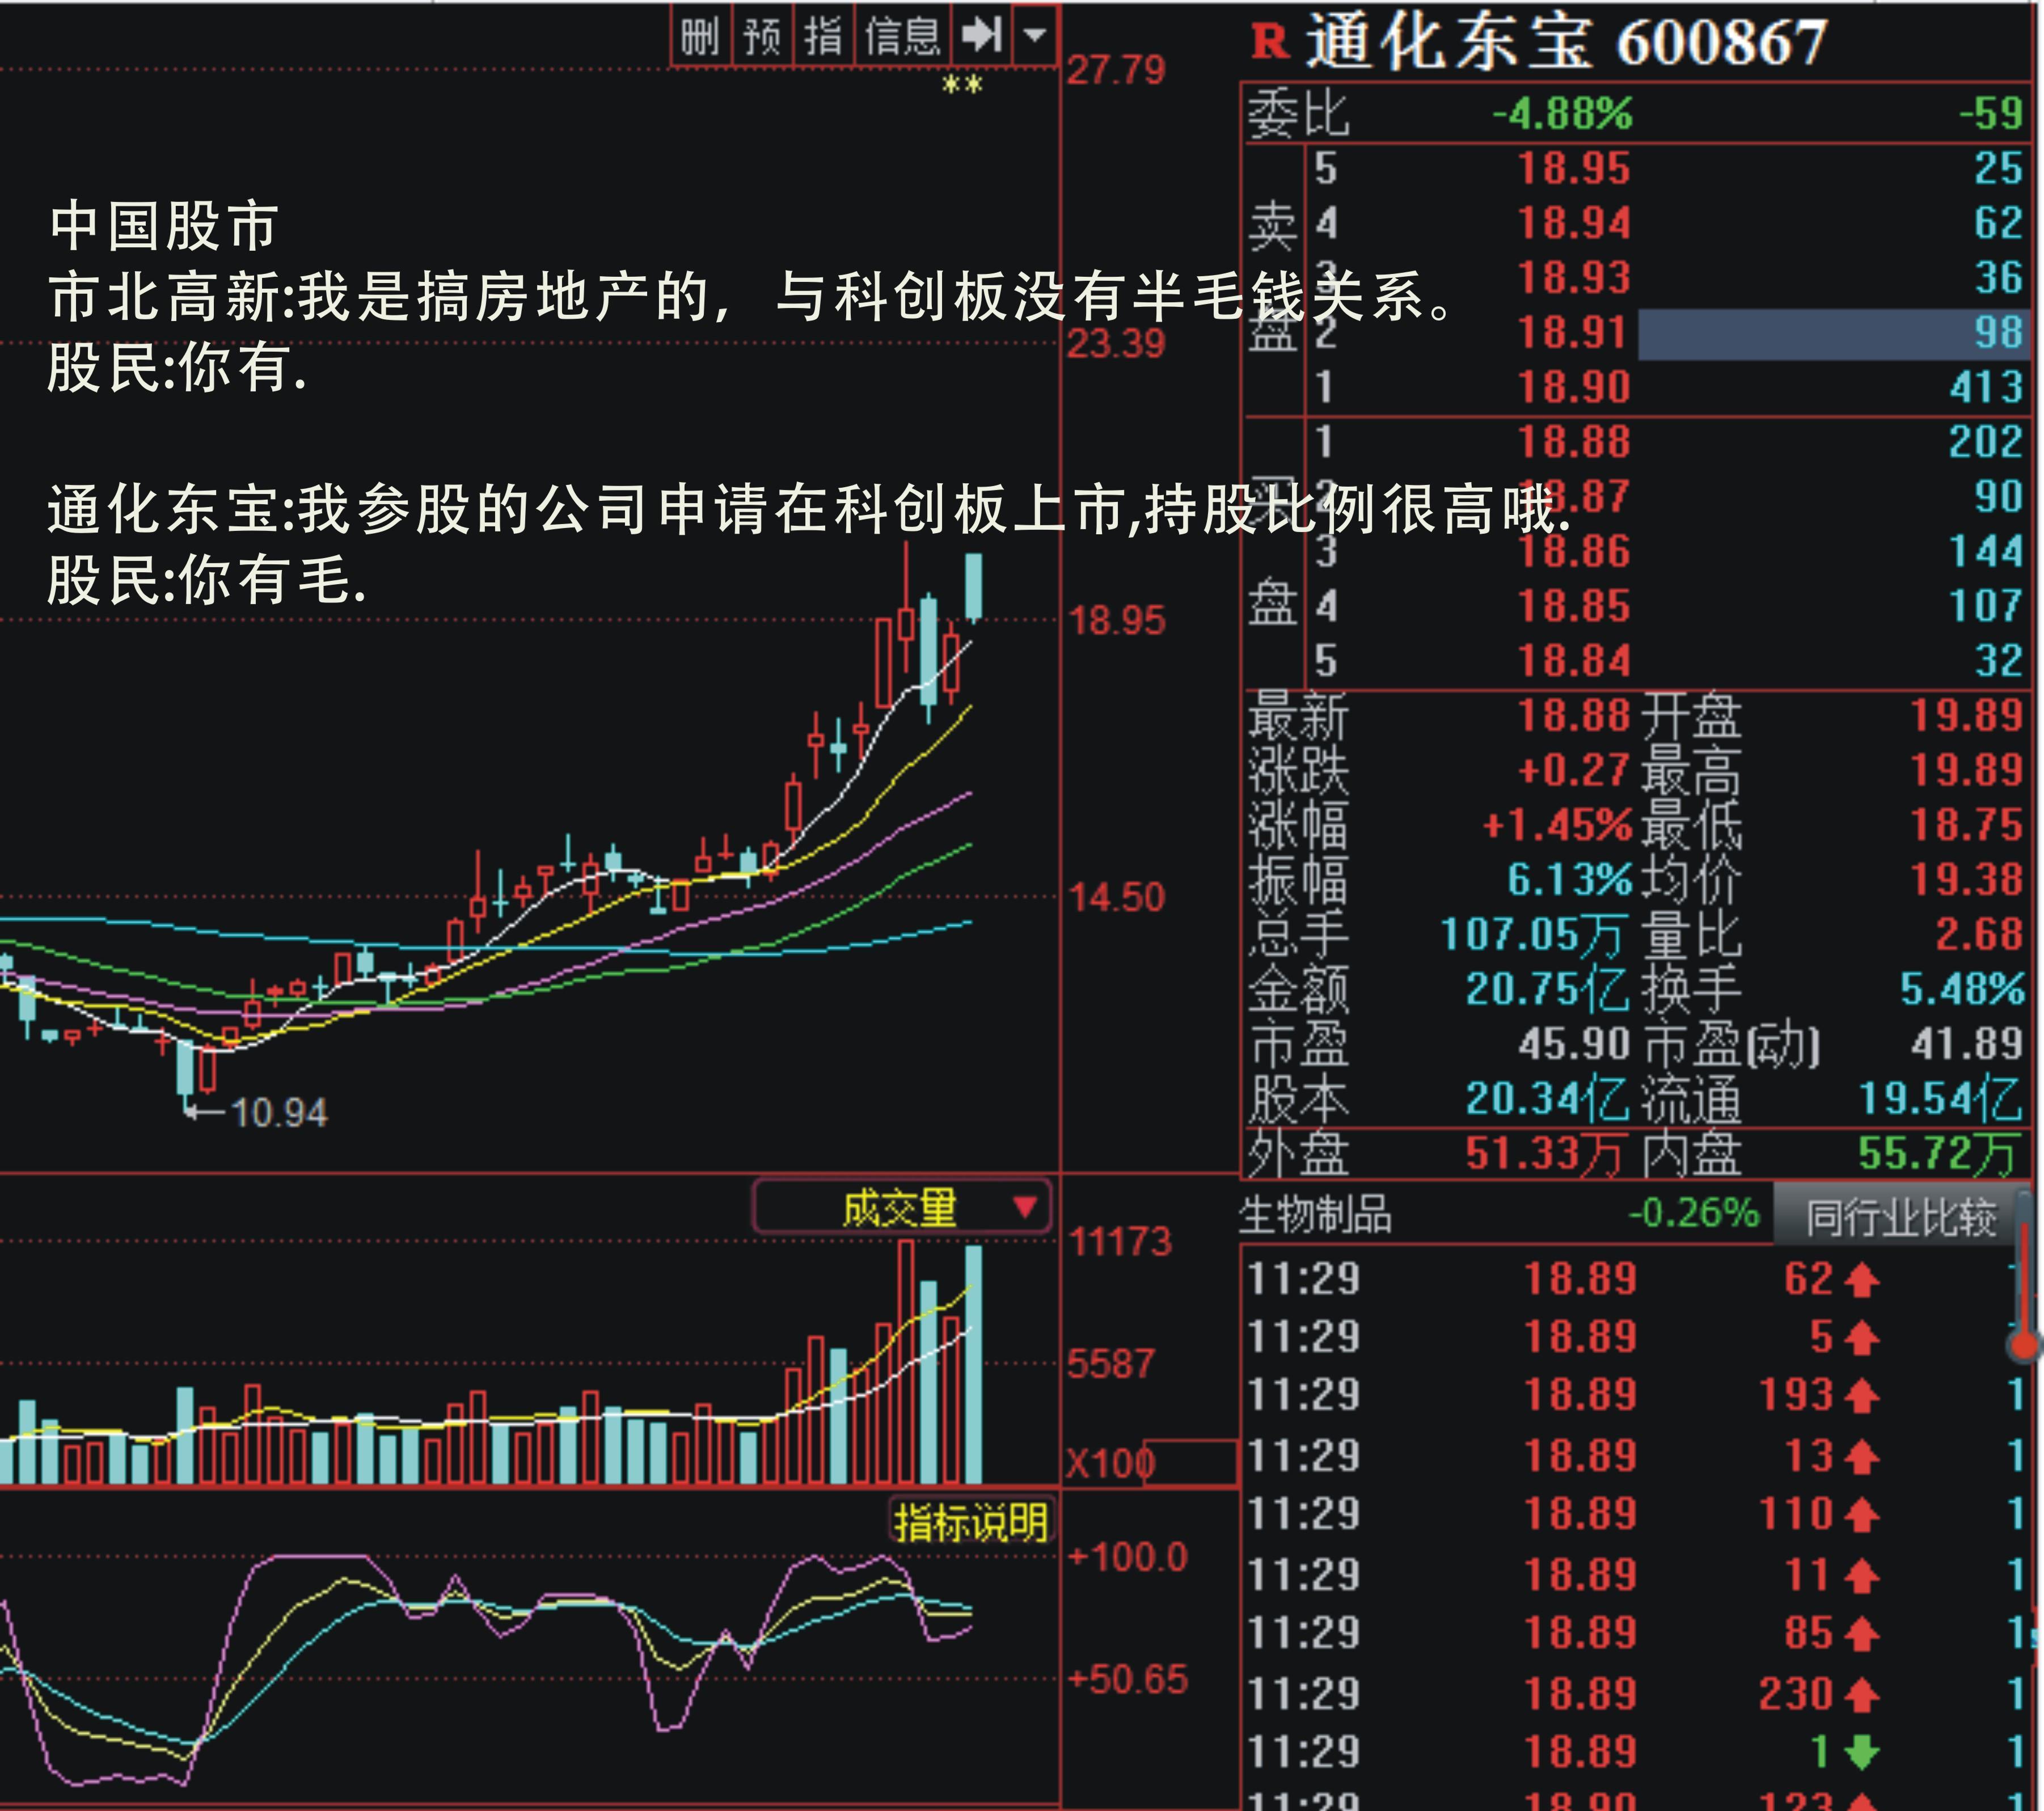Click tick trade with volume 230
Image resolution: width=2044 pixels, height=1811 pixels.
coord(1796,1694)
